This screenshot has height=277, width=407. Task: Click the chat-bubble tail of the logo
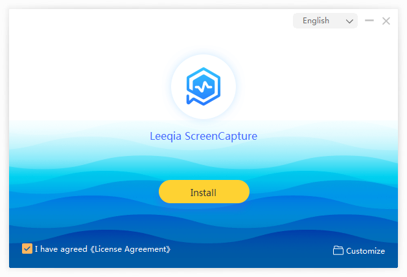192,100
